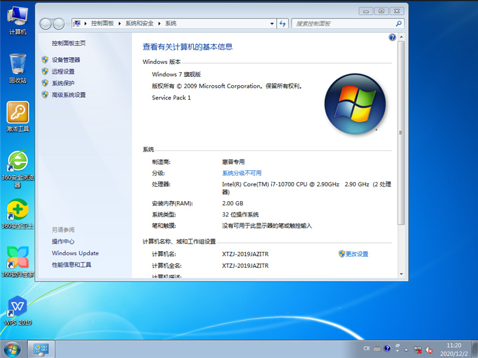The image size is (478, 358).
Task: Expand the arrow after 系统和安全 breadcrumb
Action: pyautogui.click(x=159, y=23)
